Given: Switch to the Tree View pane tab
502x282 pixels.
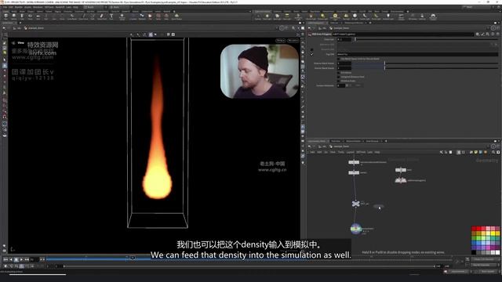Looking at the screenshot, I should [x=336, y=141].
